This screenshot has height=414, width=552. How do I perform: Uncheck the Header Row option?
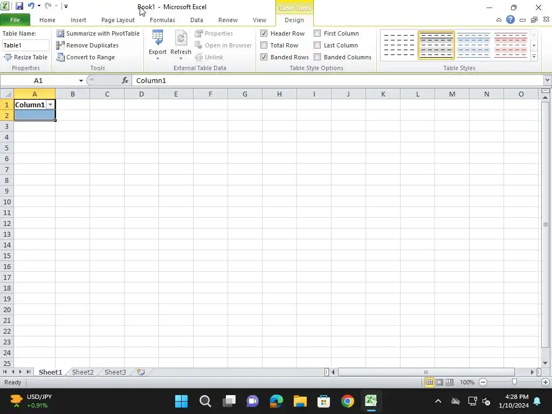264,33
